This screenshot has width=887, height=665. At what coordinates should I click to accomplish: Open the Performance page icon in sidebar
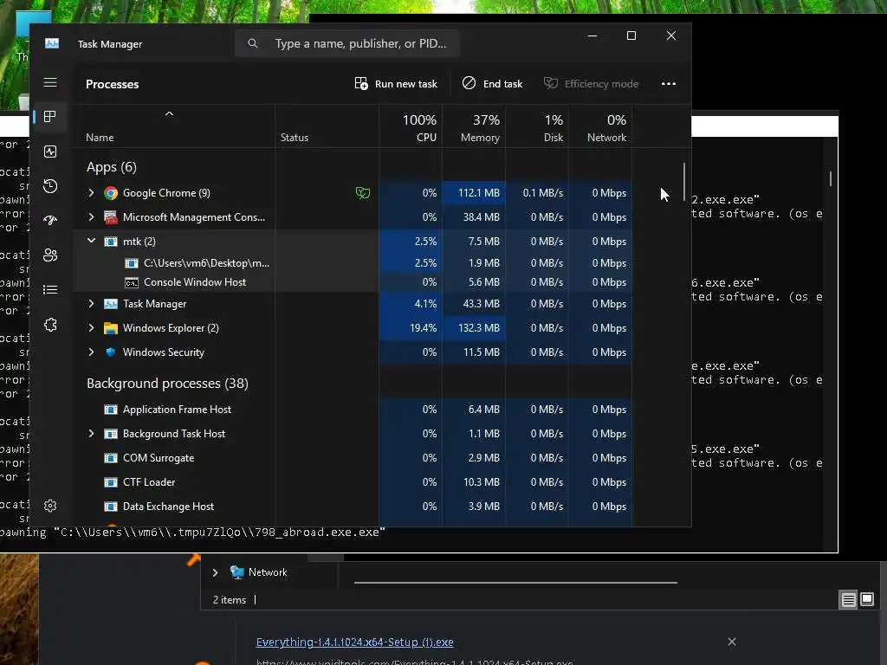[50, 152]
